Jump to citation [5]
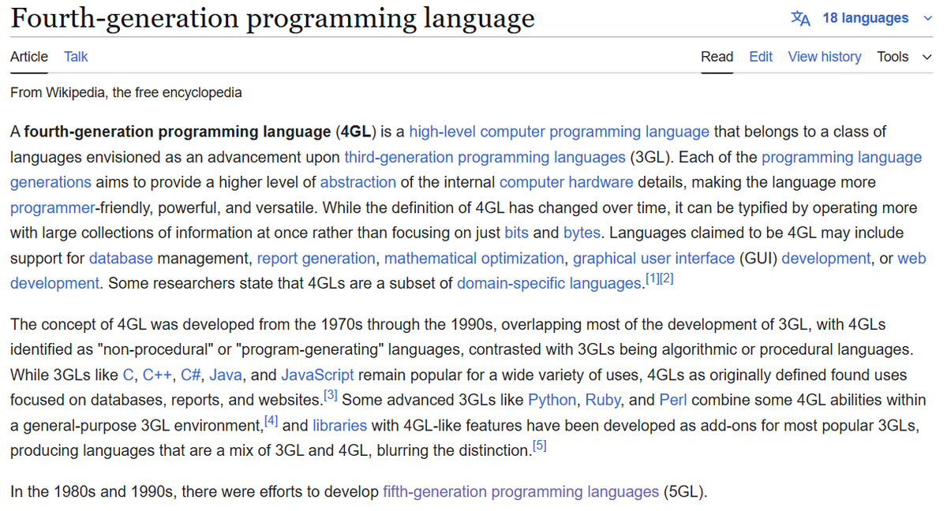This screenshot has height=511, width=947. (539, 446)
